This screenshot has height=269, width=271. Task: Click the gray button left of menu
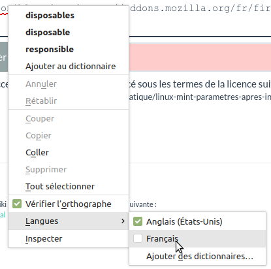tap(4, 57)
